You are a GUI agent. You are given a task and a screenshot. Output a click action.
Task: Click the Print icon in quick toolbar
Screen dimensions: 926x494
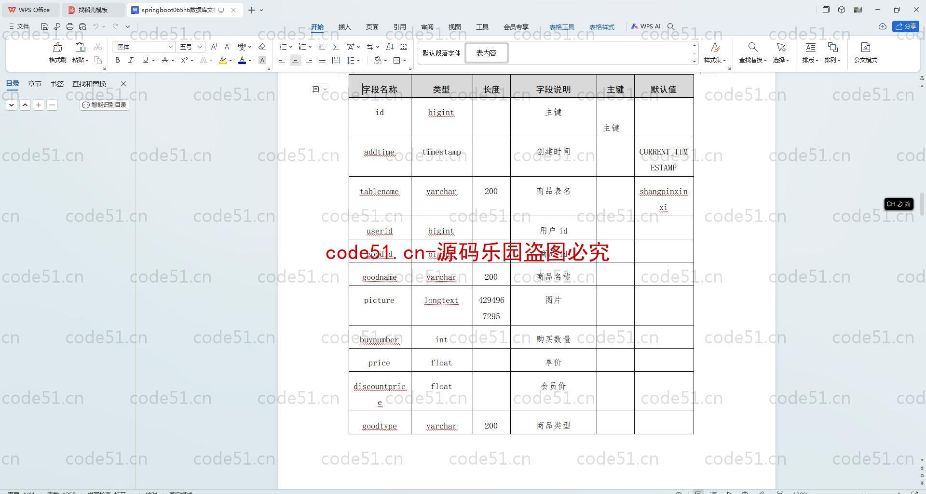(x=70, y=26)
